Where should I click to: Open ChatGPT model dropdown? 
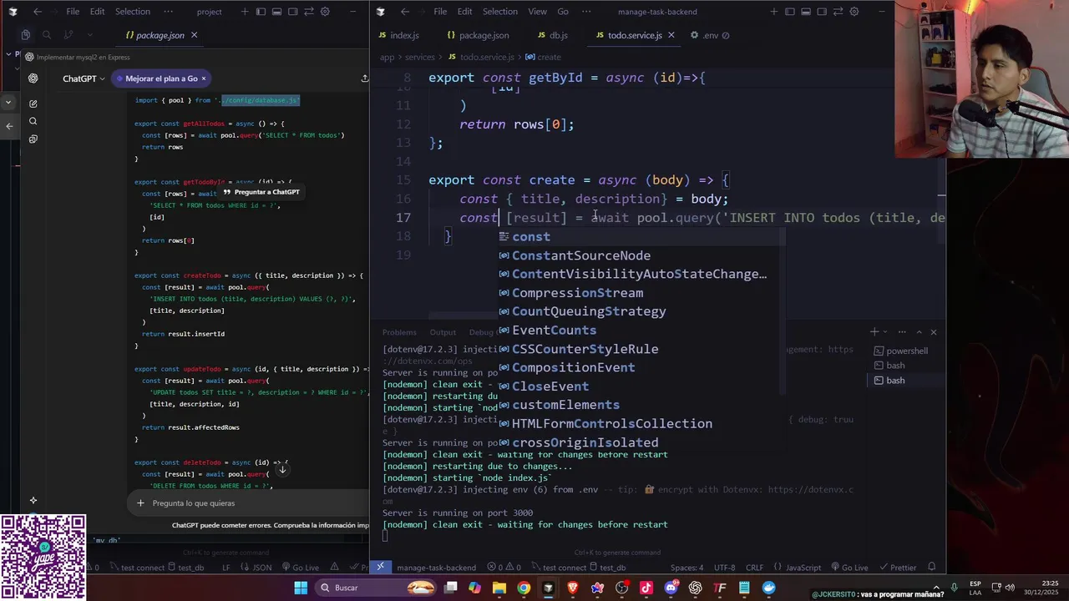click(x=84, y=78)
